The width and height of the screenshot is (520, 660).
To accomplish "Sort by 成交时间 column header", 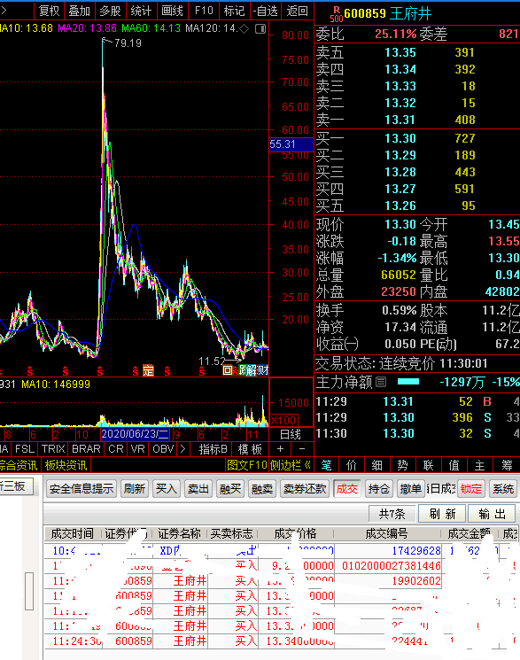I will pos(73,533).
